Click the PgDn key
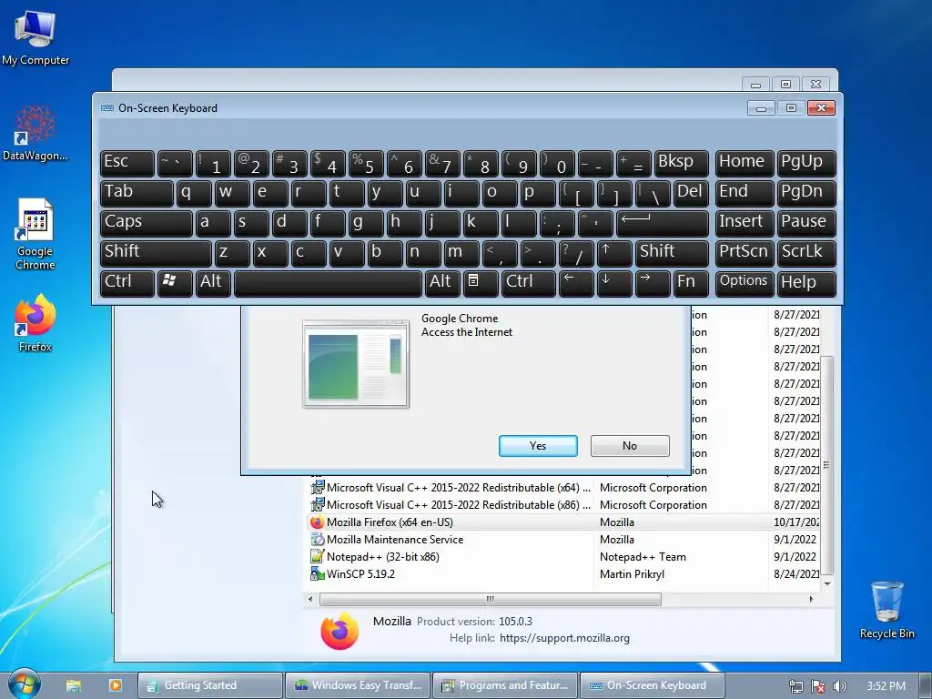The width and height of the screenshot is (932, 699). click(806, 193)
